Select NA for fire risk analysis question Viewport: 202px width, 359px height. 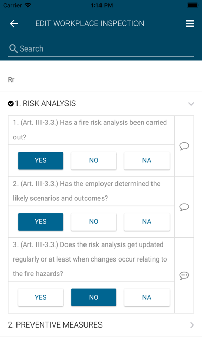[147, 160]
